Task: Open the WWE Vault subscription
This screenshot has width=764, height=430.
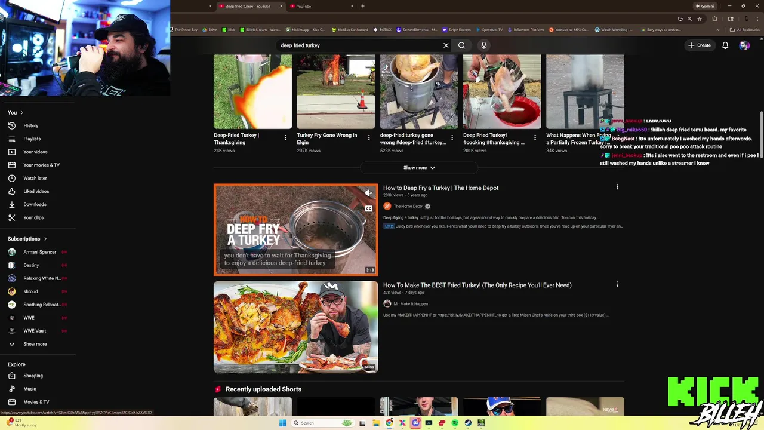Action: 35,331
